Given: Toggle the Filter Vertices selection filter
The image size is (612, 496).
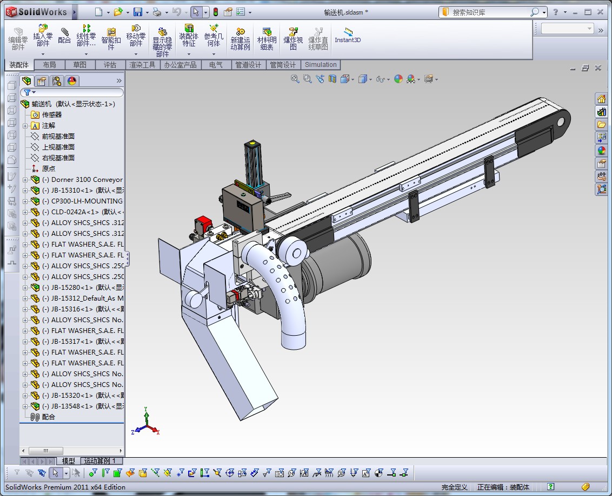Looking at the screenshot, I should (x=92, y=473).
